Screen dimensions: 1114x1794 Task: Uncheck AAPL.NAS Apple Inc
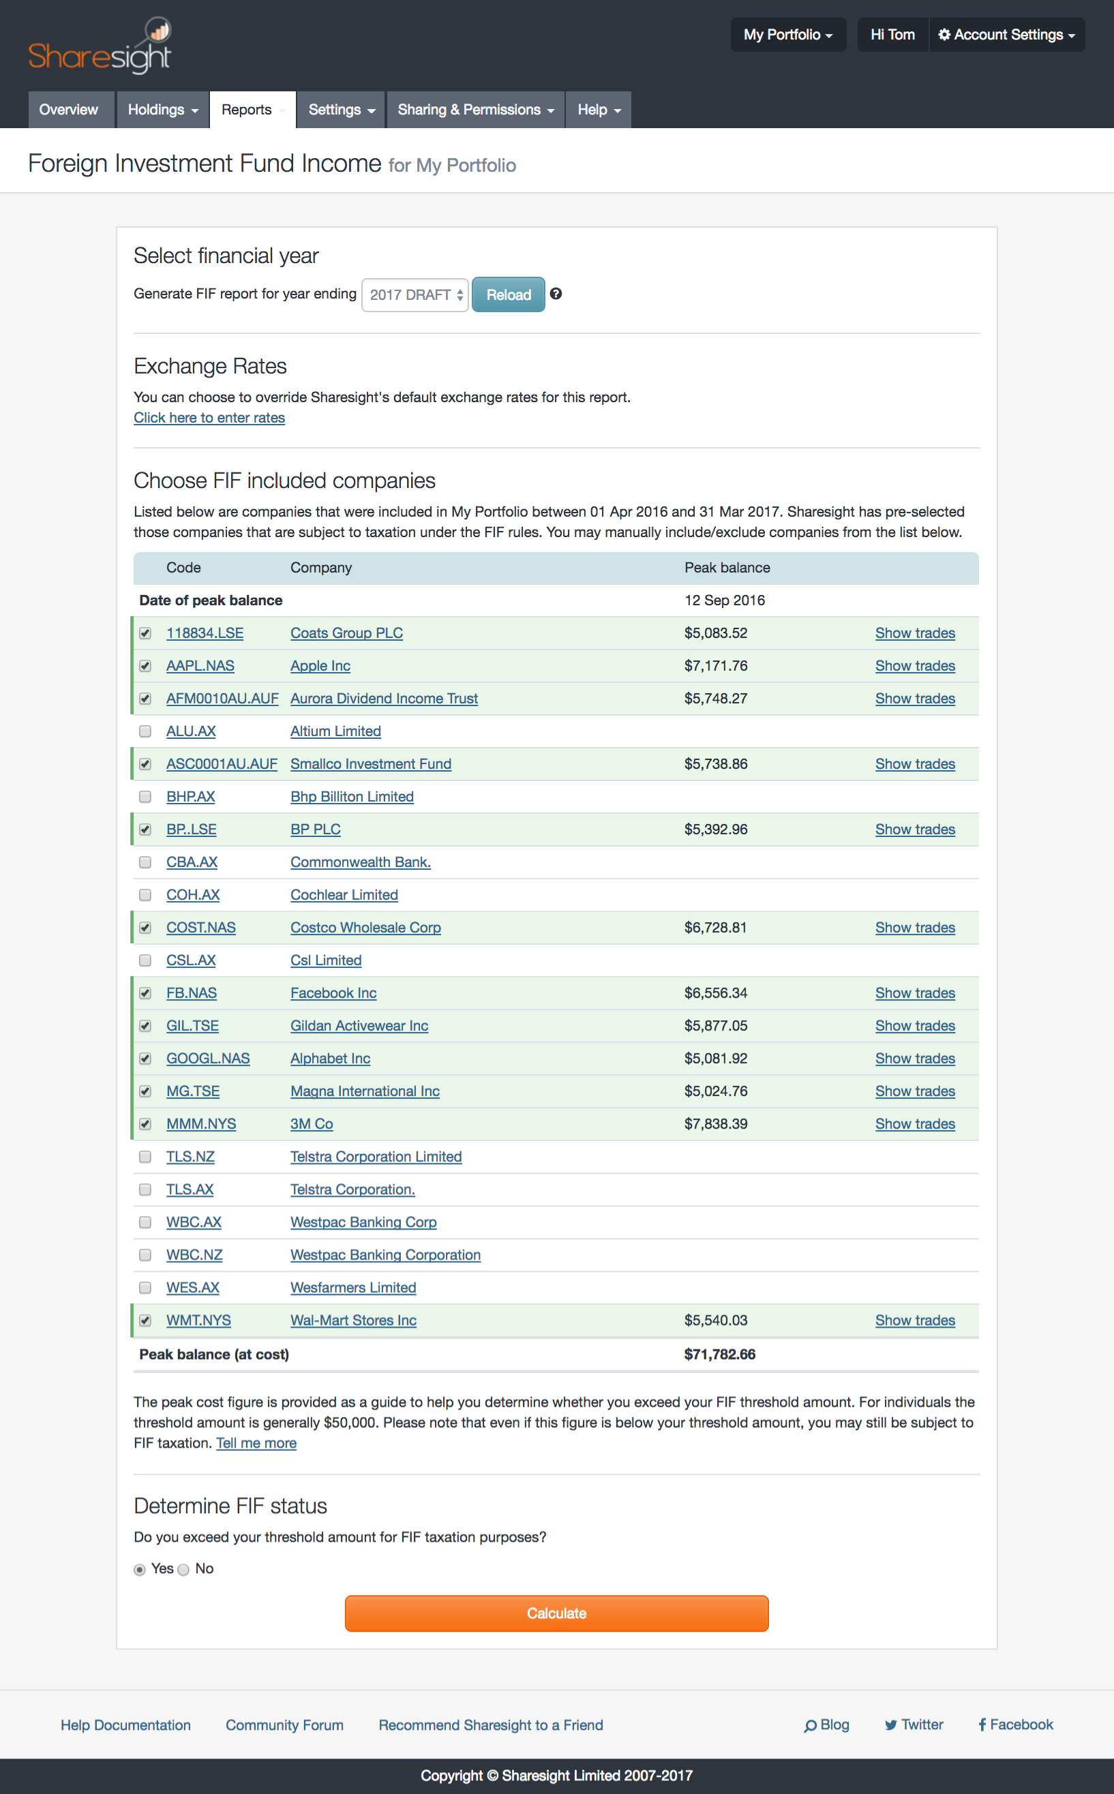coord(145,666)
